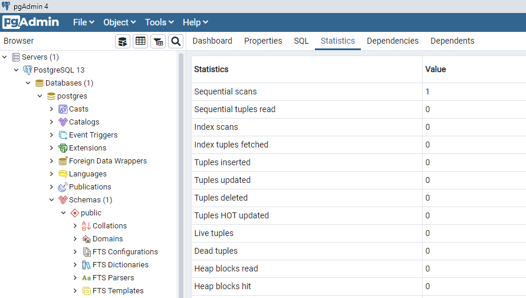Click the Casts node icon

click(63, 109)
